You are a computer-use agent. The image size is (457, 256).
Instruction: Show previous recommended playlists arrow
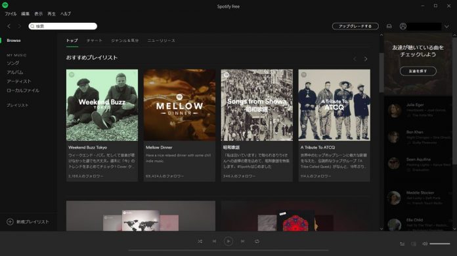[x=355, y=59]
